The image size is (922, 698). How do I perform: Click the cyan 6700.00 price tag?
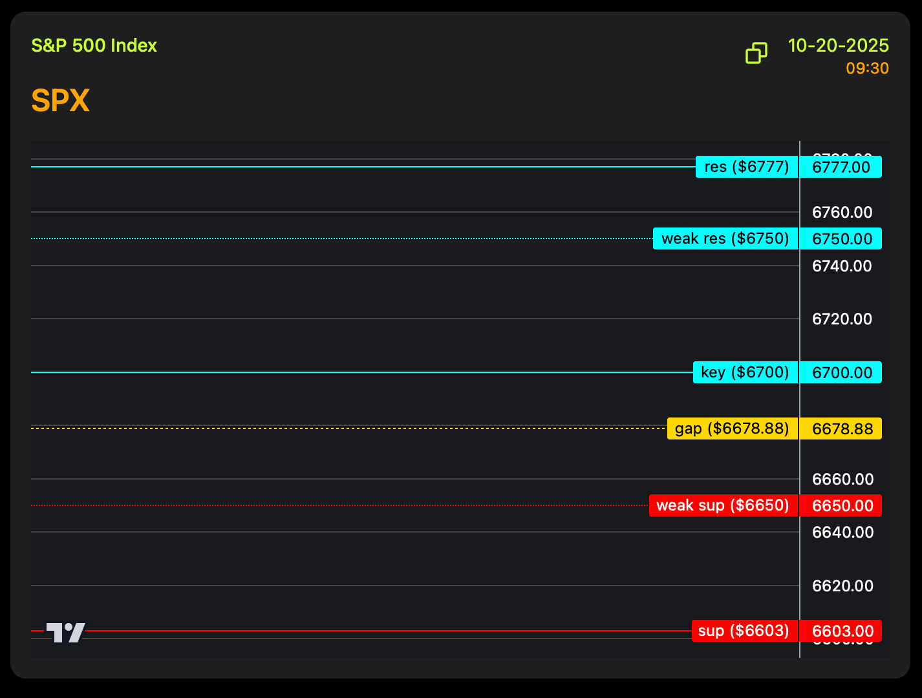click(841, 373)
